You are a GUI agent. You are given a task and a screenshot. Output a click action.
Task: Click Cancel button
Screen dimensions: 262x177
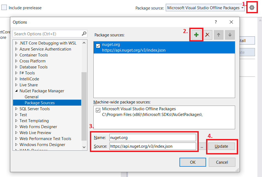(x=222, y=162)
